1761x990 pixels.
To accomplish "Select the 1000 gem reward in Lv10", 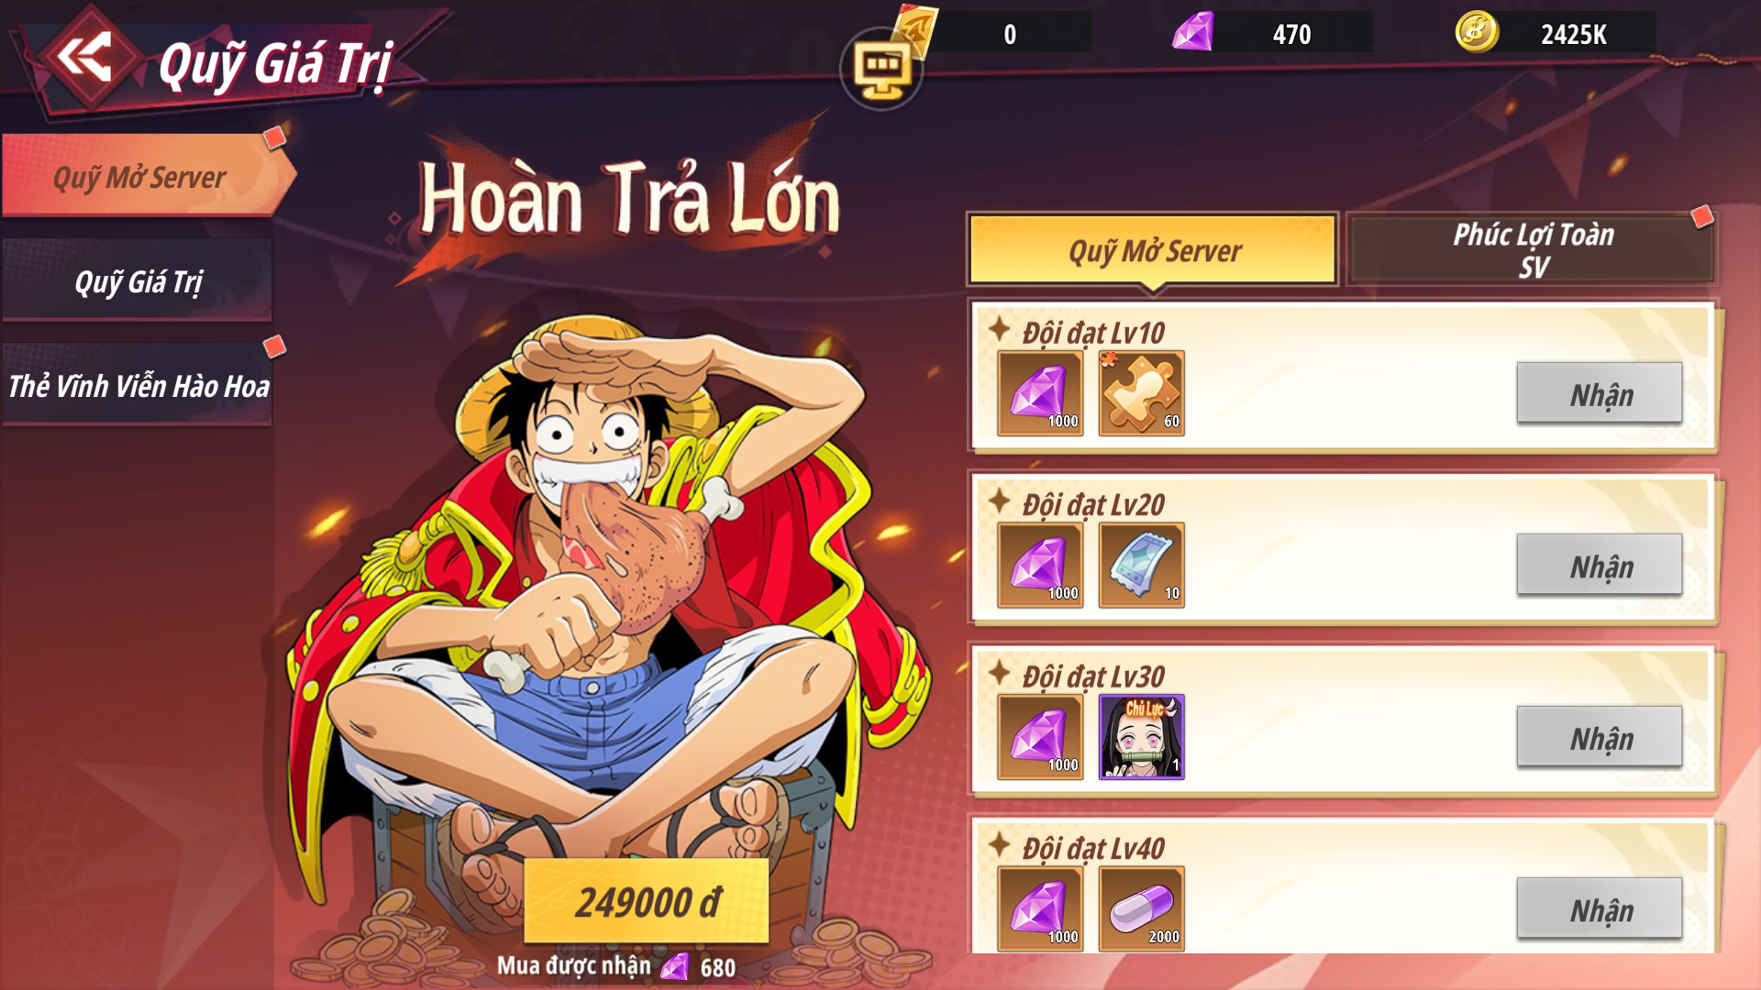I will 1040,392.
